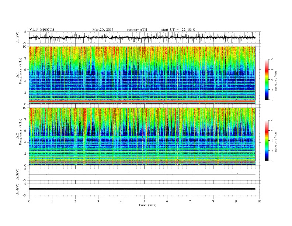Click the "2" kHz tick of ch.2 spectrogram
This screenshot has height=226, width=292.
(x=26, y=154)
